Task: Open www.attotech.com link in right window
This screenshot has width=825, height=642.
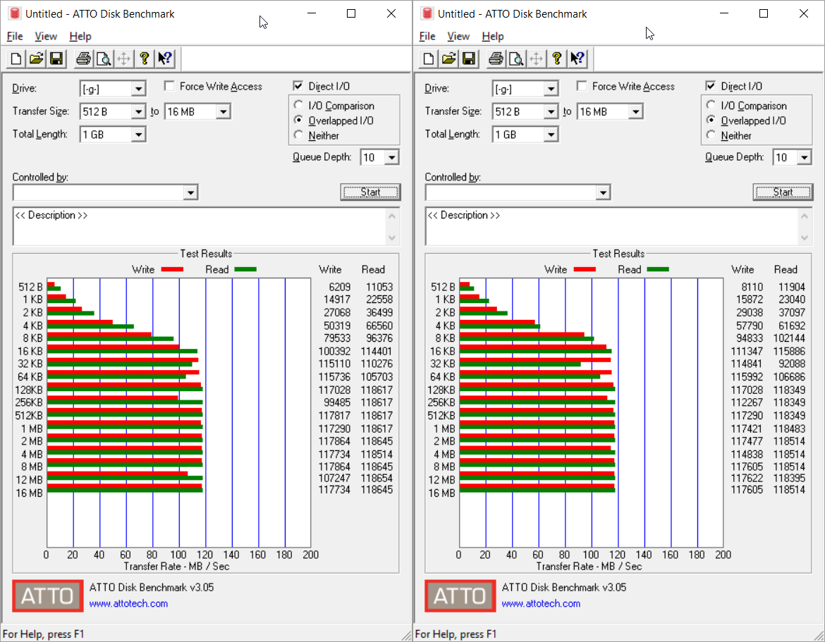Action: tap(541, 604)
